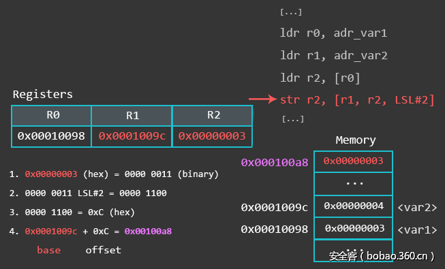The image size is (445, 269).
Task: Select the red 'str r2, [r1, r2, LSL#2]' line
Action: click(x=357, y=100)
